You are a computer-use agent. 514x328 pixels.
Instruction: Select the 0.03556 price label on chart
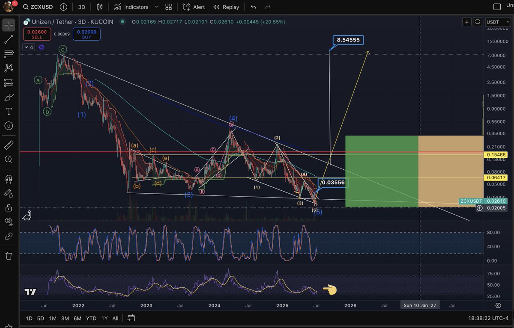tap(333, 183)
